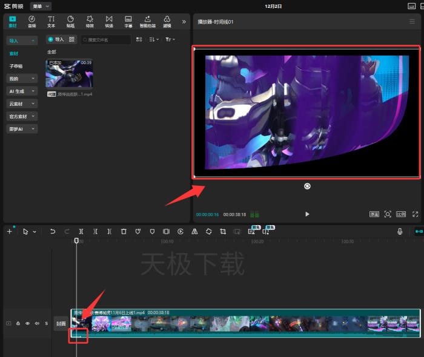Click the 封面 cover button on timeline

pyautogui.click(x=61, y=324)
